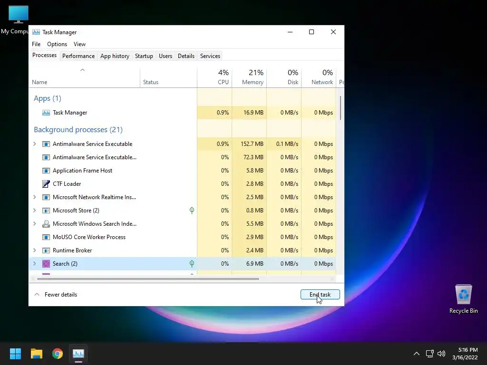Click the '0.1 MB/s' disk value
This screenshot has width=487, height=365.
287,144
